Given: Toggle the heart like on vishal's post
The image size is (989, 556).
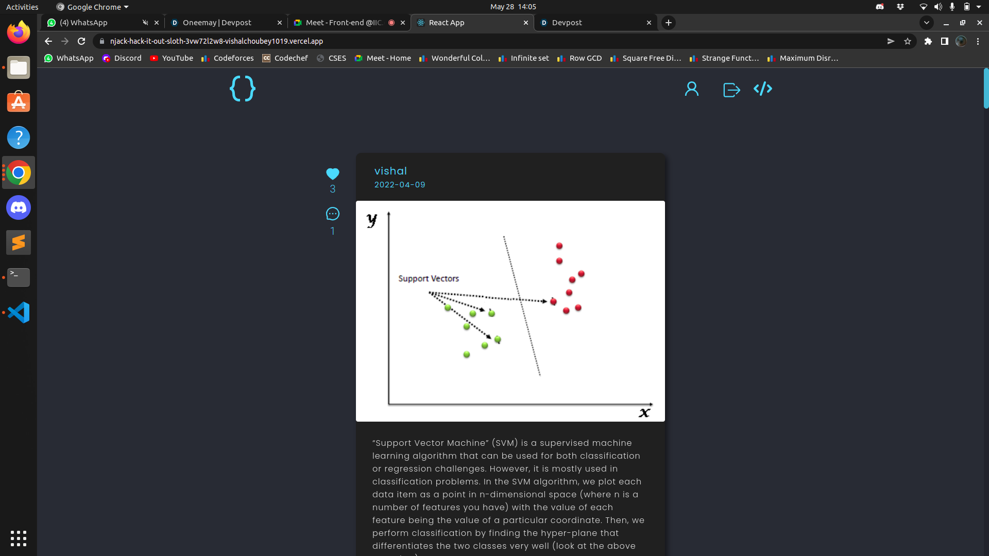Looking at the screenshot, I should (x=333, y=174).
